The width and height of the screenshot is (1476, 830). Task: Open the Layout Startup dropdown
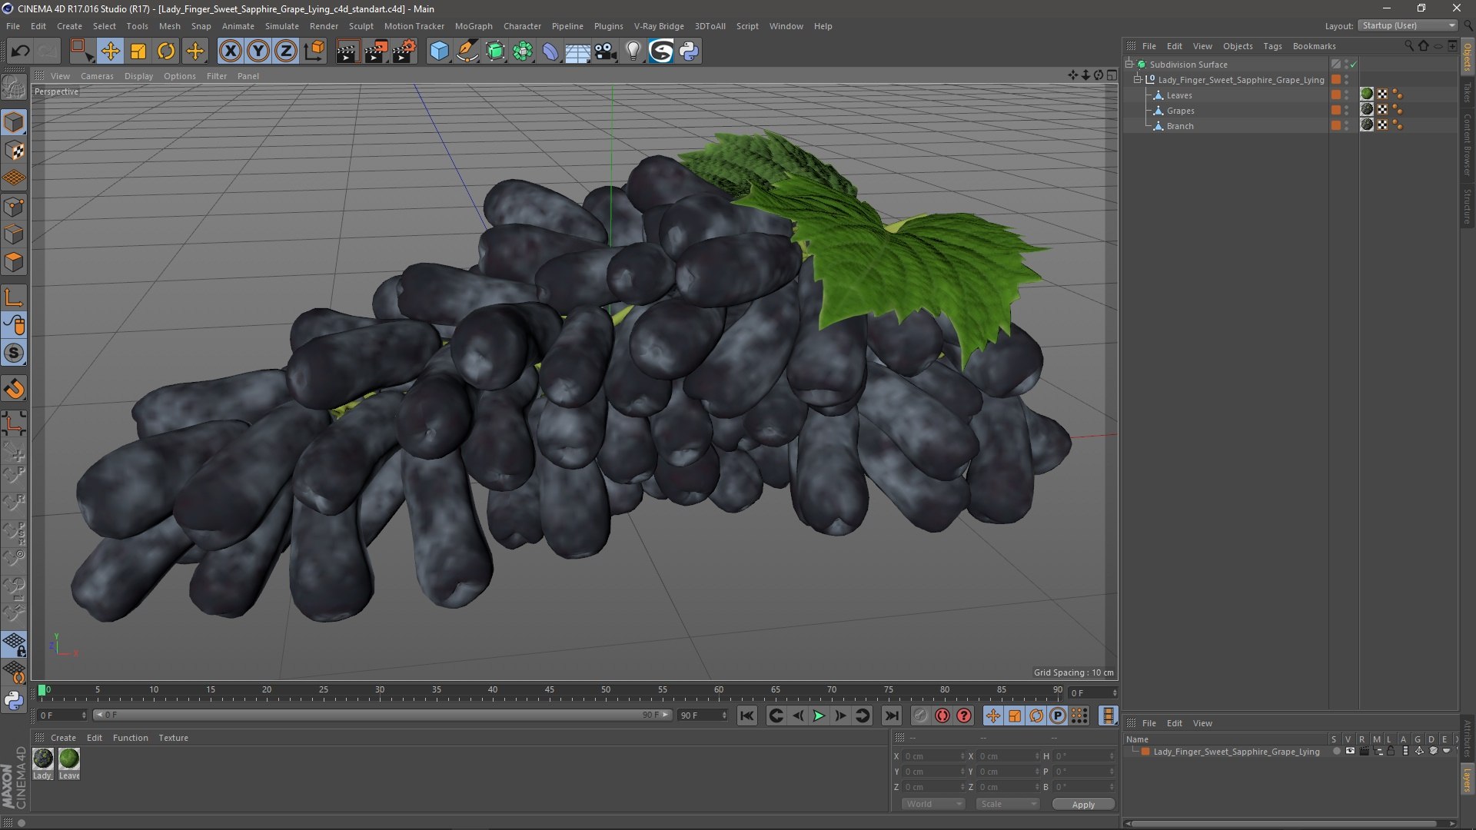click(1408, 25)
